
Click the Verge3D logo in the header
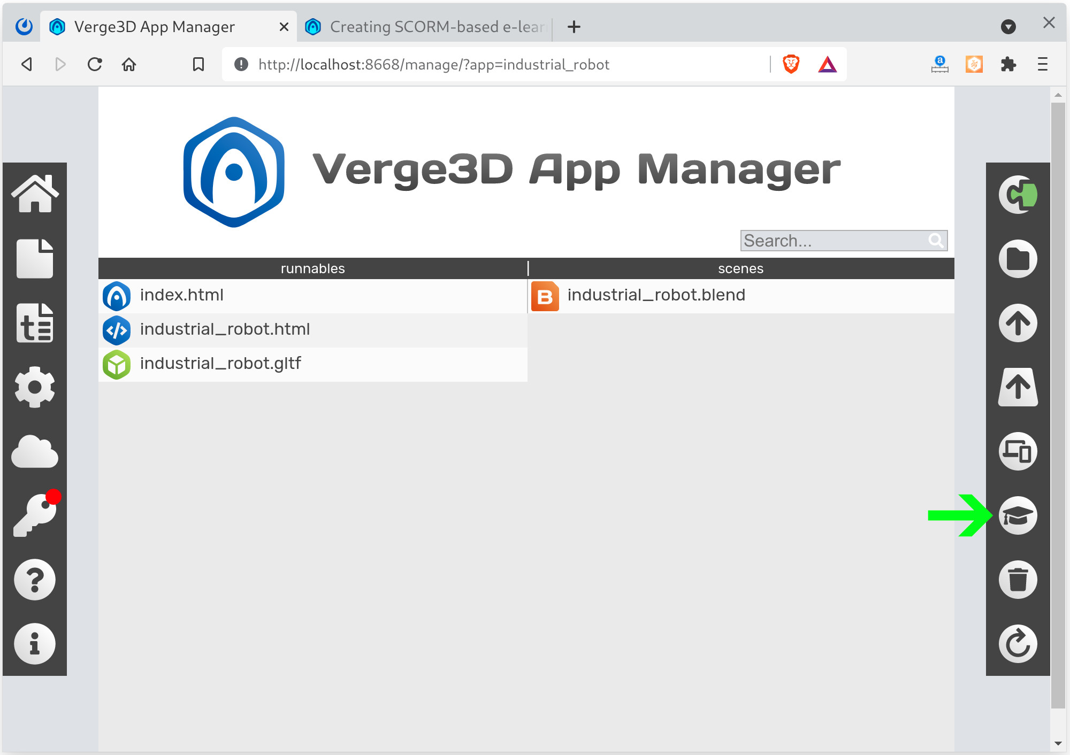tap(234, 172)
